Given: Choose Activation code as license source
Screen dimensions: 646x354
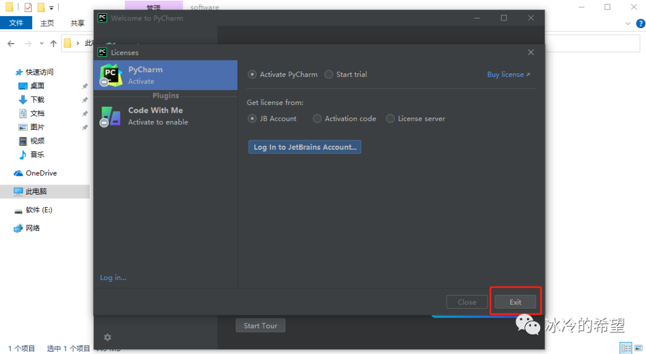Looking at the screenshot, I should tap(317, 118).
